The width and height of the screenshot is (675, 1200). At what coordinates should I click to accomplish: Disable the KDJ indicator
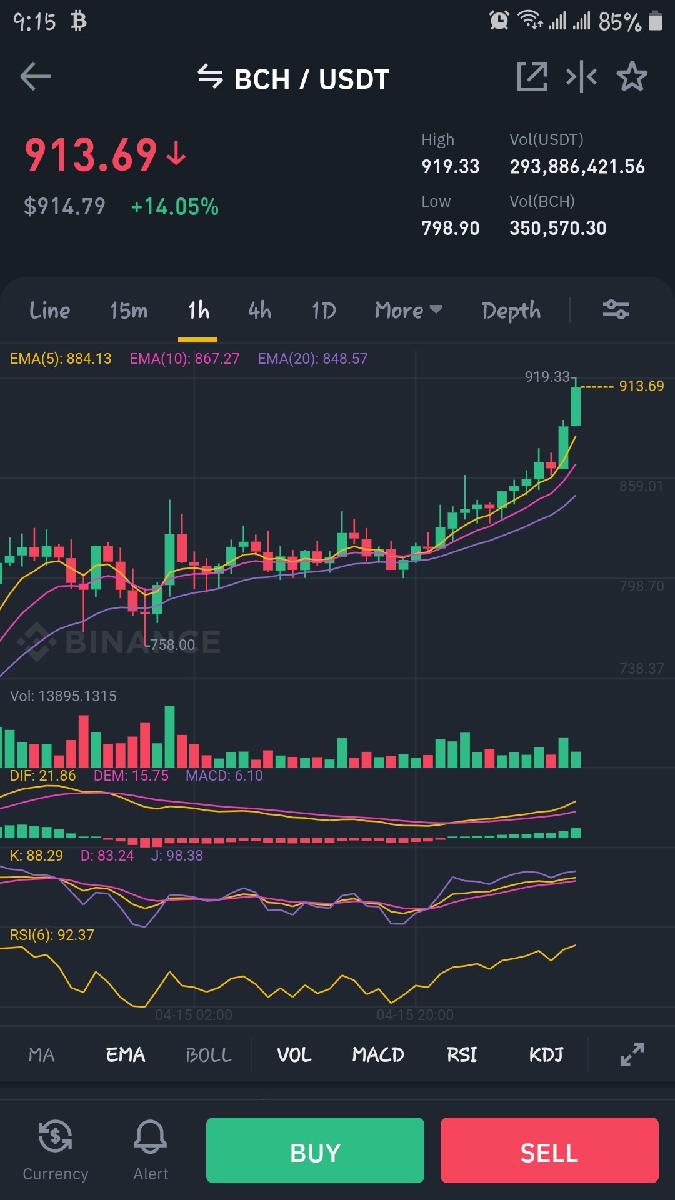tap(546, 1055)
